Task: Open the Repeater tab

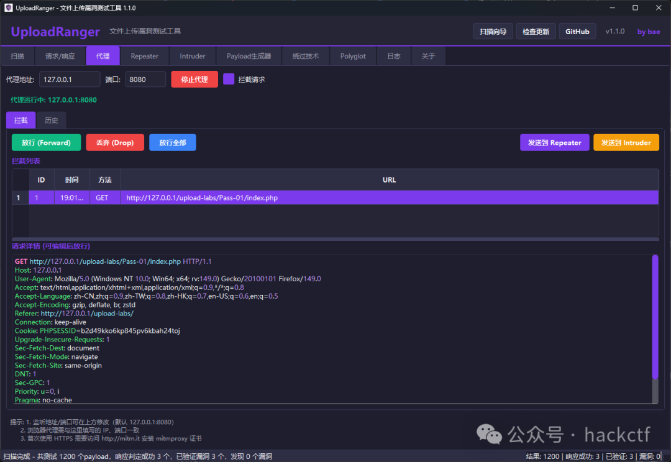Action: tap(144, 56)
